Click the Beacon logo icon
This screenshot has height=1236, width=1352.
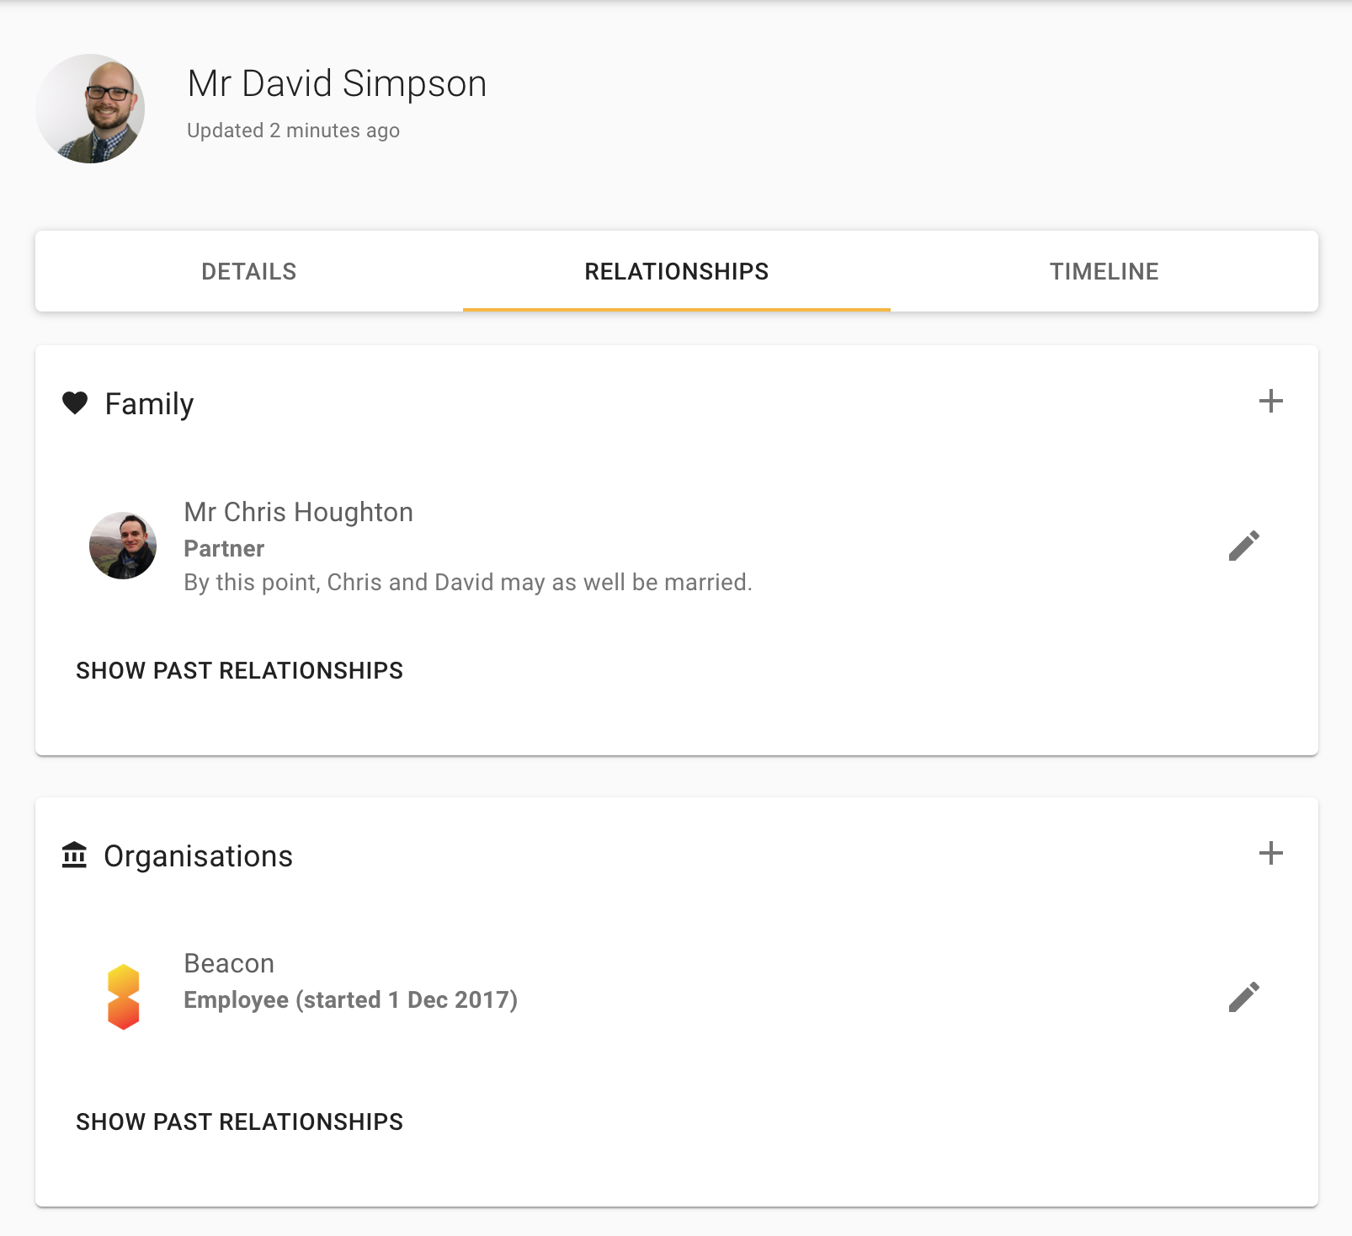123,997
